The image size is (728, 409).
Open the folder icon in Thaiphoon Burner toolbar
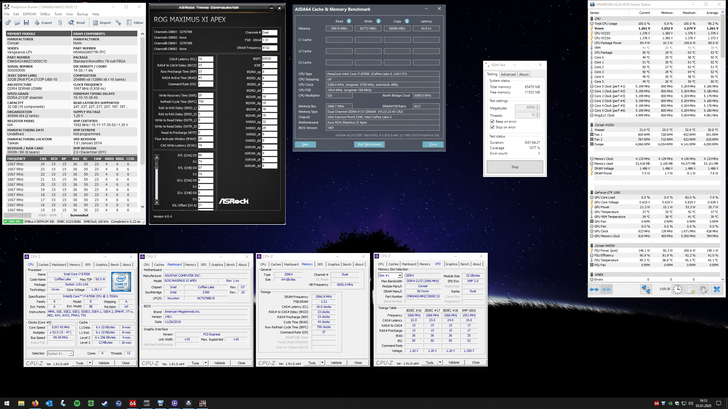pyautogui.click(x=17, y=23)
